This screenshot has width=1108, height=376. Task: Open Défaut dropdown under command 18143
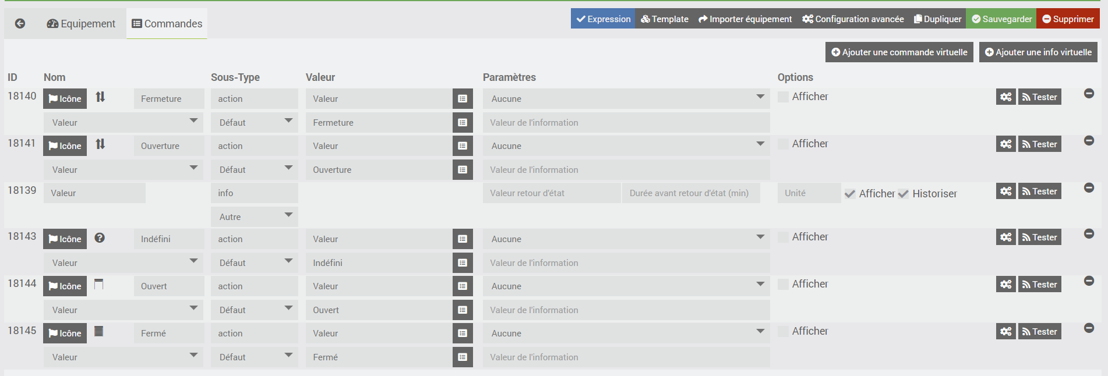(x=255, y=263)
